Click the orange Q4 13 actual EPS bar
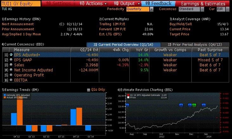 tap(79, 117)
